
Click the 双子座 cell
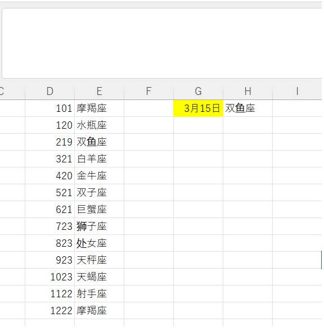(x=100, y=193)
